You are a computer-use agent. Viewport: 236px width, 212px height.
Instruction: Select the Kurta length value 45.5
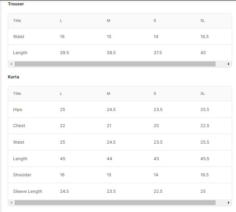(205, 159)
